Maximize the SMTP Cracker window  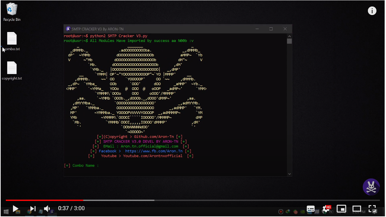coord(271,29)
